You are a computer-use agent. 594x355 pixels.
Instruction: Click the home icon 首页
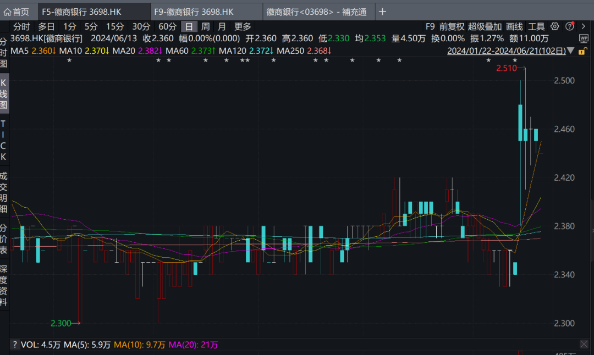pyautogui.click(x=16, y=12)
